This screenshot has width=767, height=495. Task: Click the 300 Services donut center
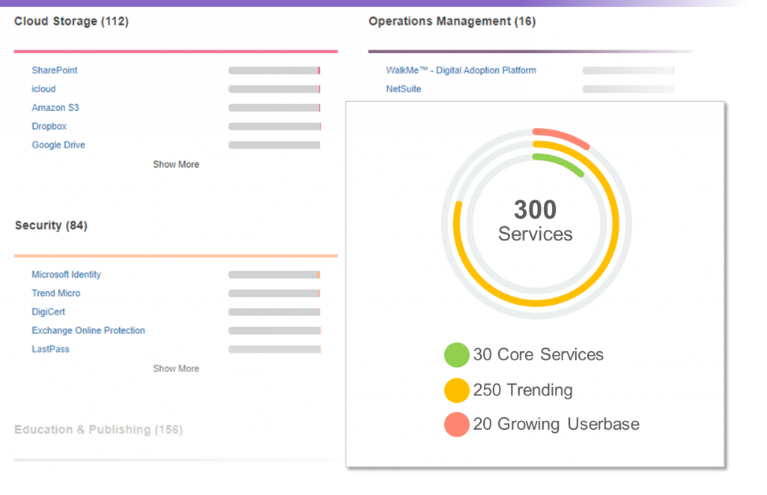point(536,222)
